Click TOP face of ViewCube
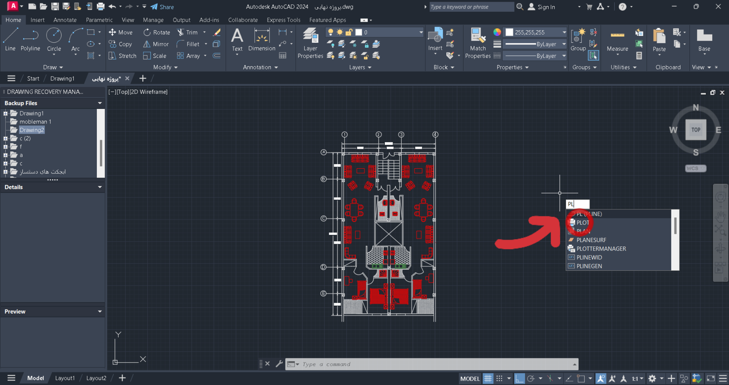729x385 pixels. click(x=696, y=130)
